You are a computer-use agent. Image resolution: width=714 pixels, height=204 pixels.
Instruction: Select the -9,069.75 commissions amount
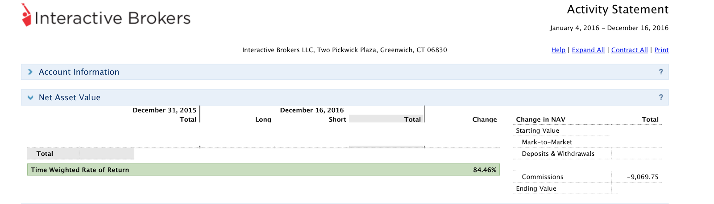643,177
